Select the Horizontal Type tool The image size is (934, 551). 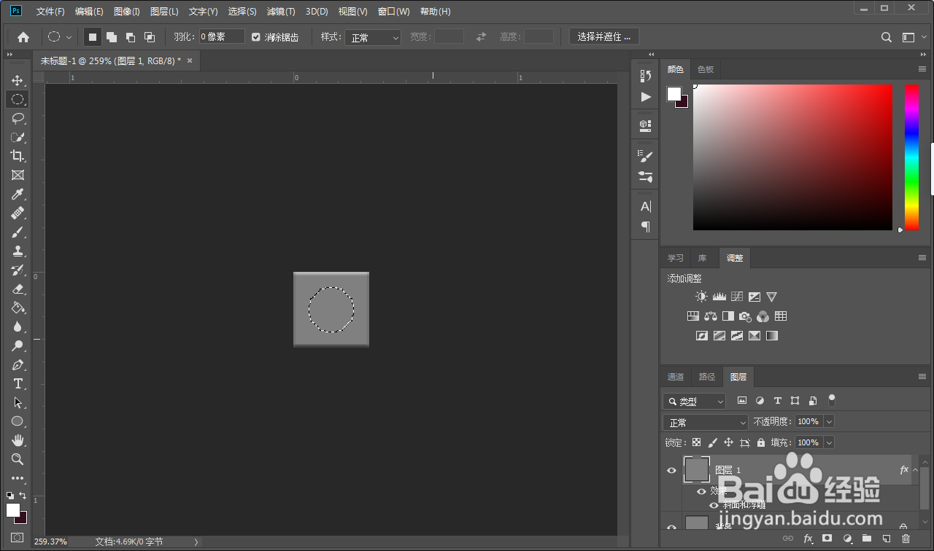coord(18,383)
